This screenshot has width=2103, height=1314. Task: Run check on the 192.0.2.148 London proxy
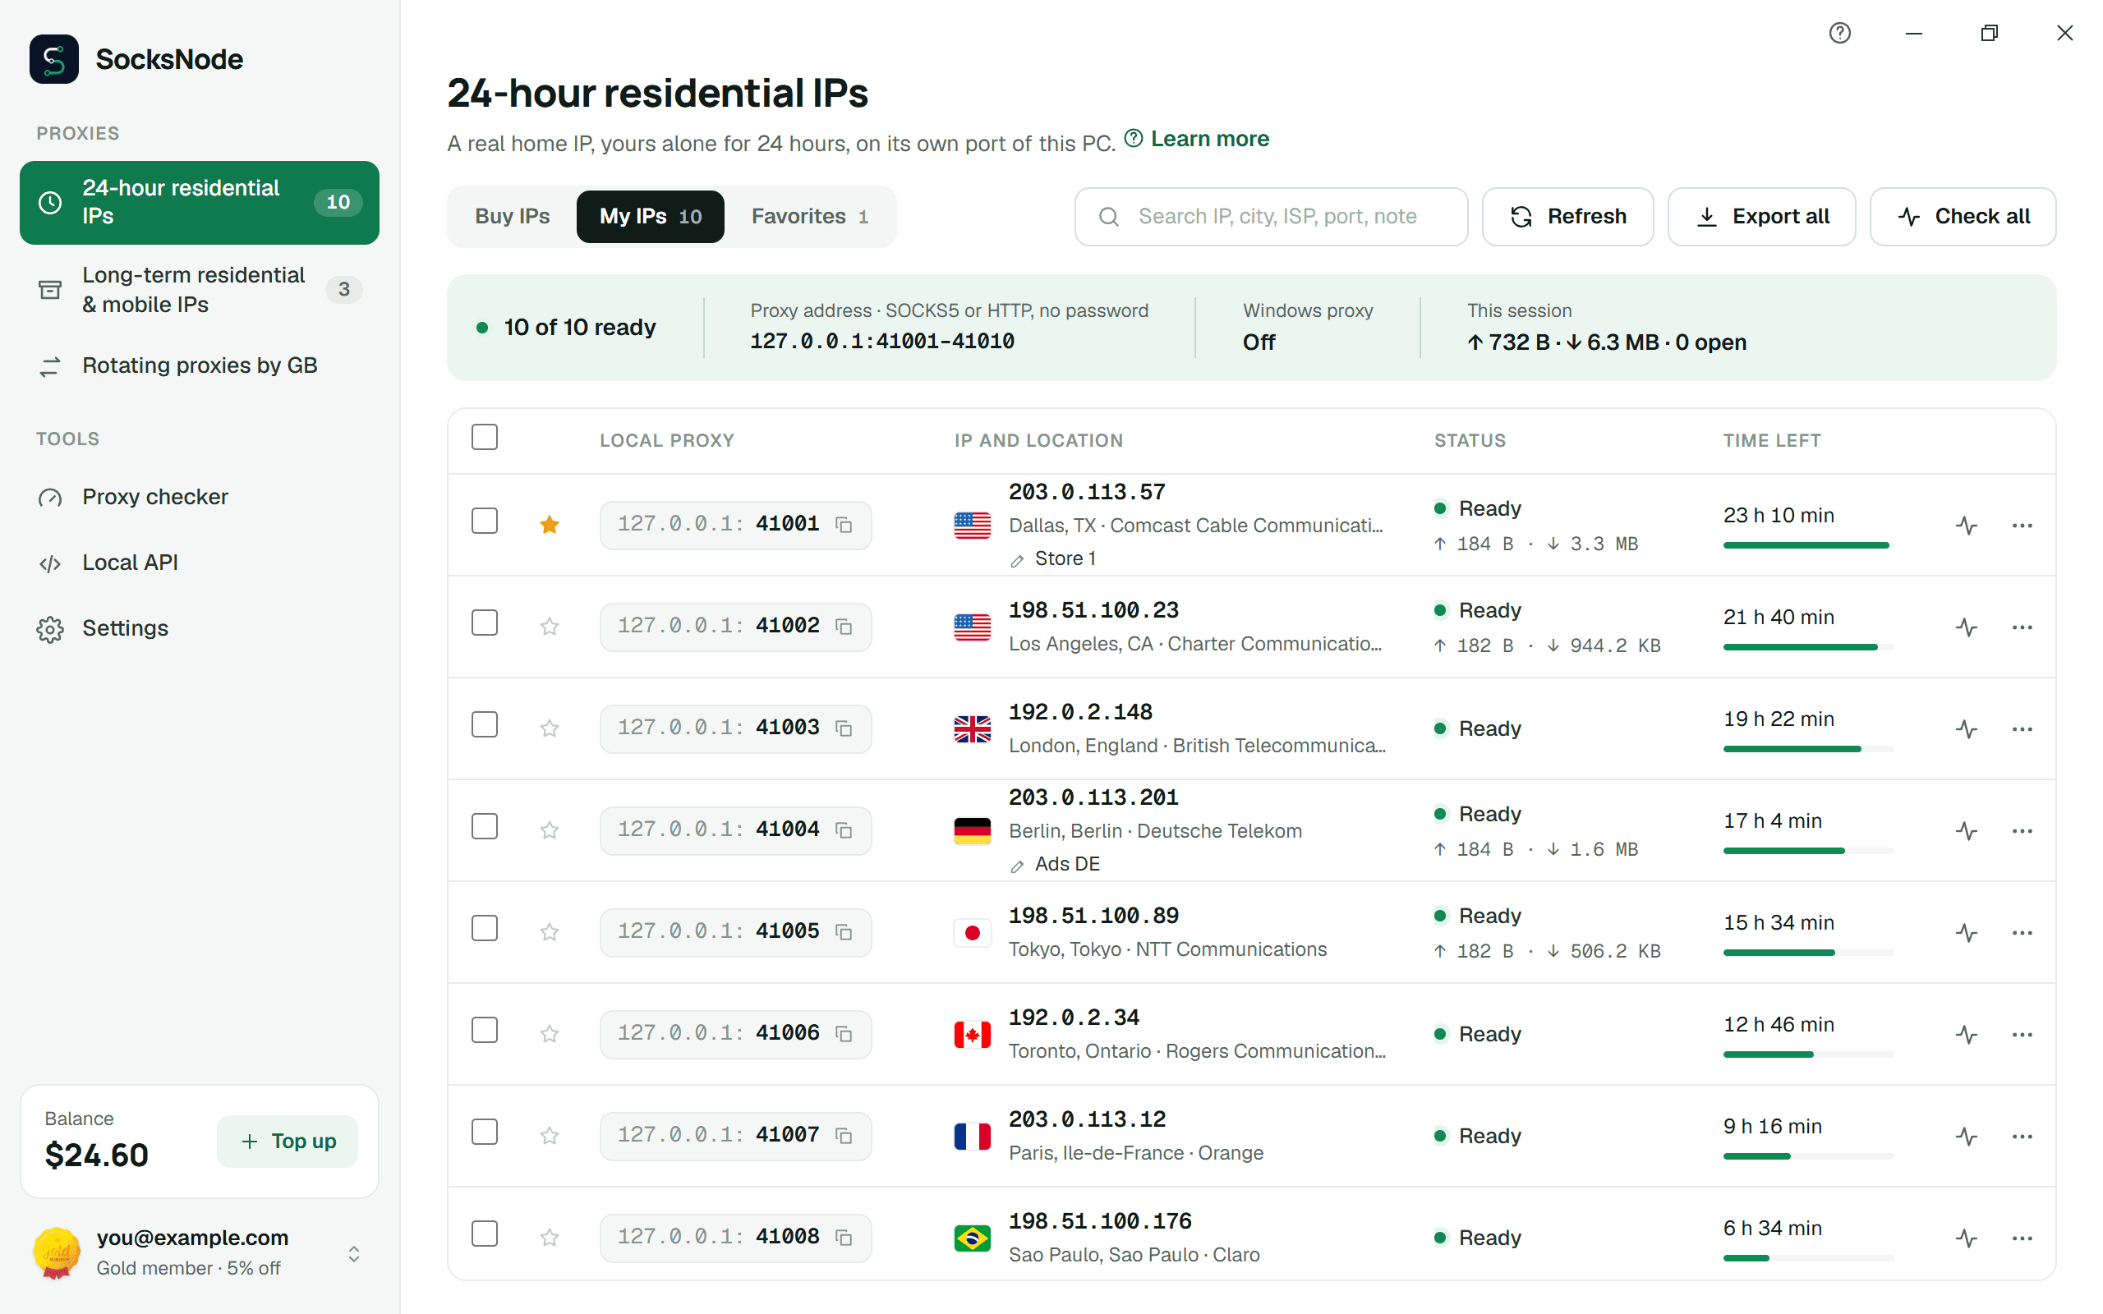pos(1967,728)
